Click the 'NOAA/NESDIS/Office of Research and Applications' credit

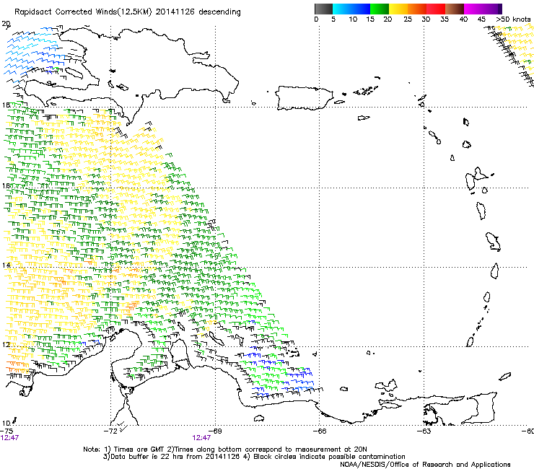point(425,464)
